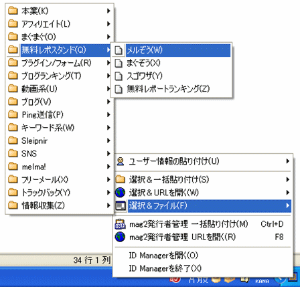The width and height of the screenshot is (300, 287).
Task: Click the メルぞう(W) label
Action: 145,50
